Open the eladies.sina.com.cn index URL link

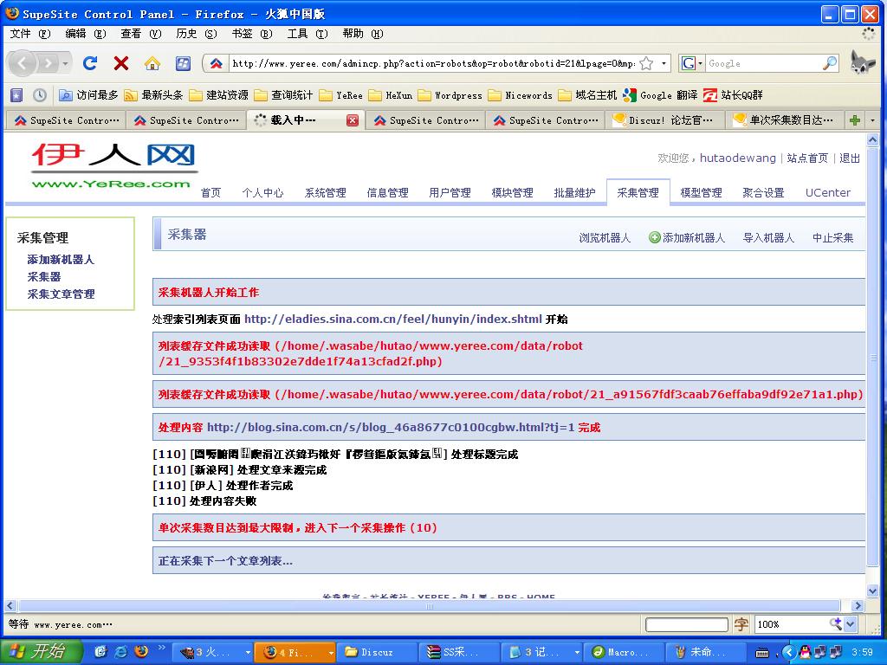(393, 319)
